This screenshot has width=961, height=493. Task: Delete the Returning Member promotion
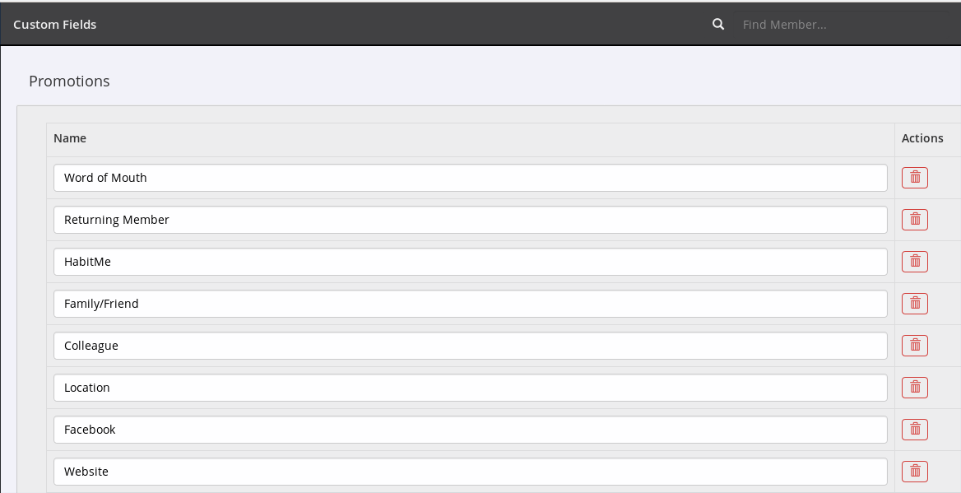[914, 220]
